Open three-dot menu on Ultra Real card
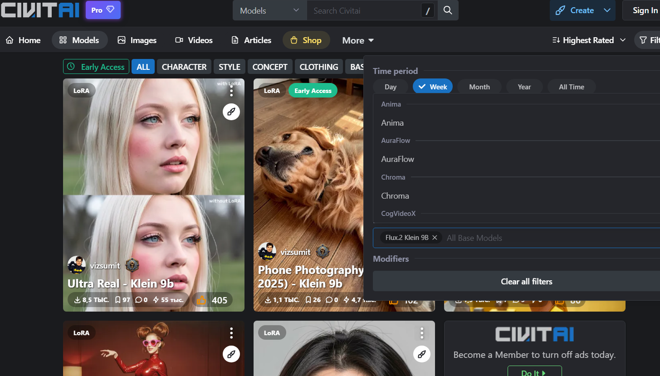This screenshot has height=376, width=660. pyautogui.click(x=231, y=91)
